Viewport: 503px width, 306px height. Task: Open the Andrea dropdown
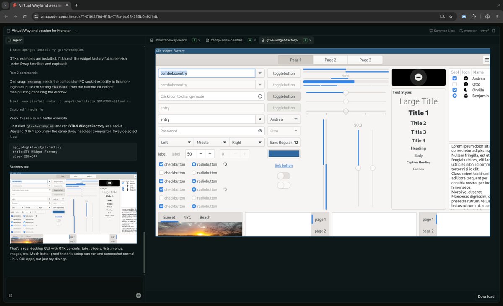(284, 119)
